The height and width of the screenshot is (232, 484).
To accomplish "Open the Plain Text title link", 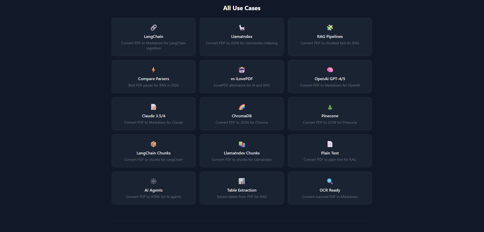I will click(330, 153).
